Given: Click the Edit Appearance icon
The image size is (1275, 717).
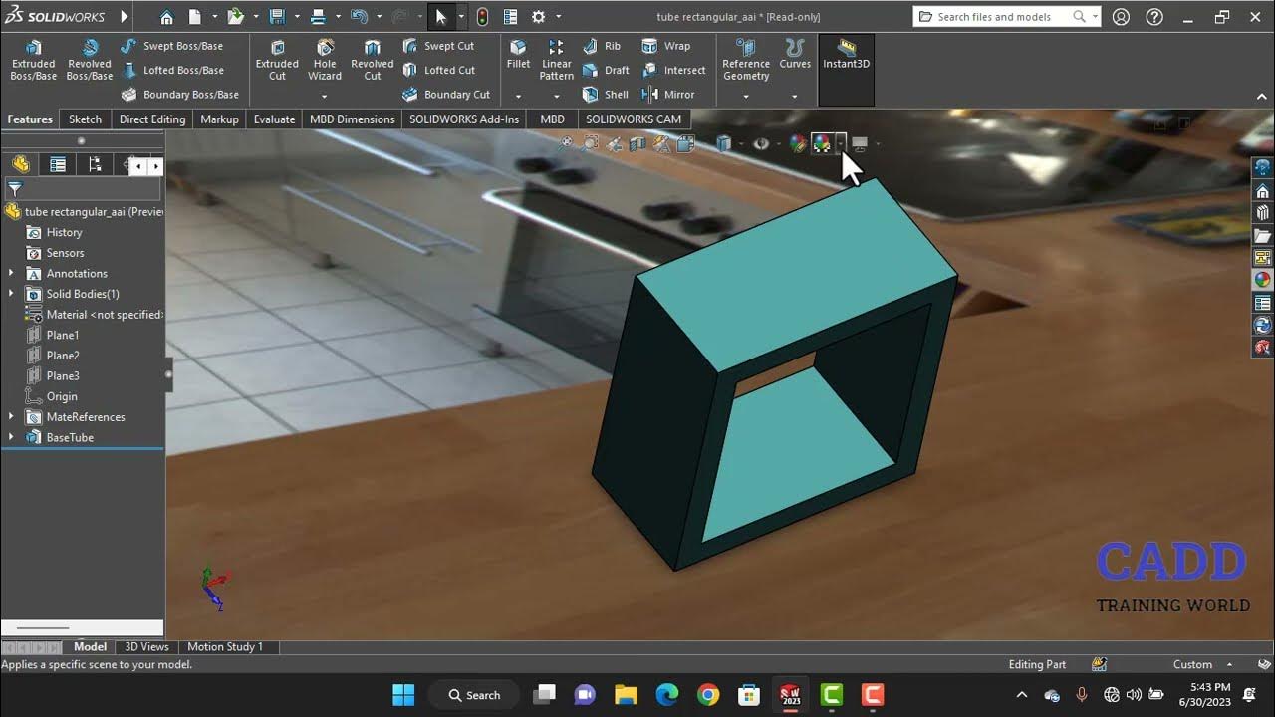Looking at the screenshot, I should pos(798,143).
